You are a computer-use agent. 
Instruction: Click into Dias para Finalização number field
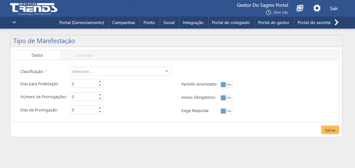[x=84, y=84]
